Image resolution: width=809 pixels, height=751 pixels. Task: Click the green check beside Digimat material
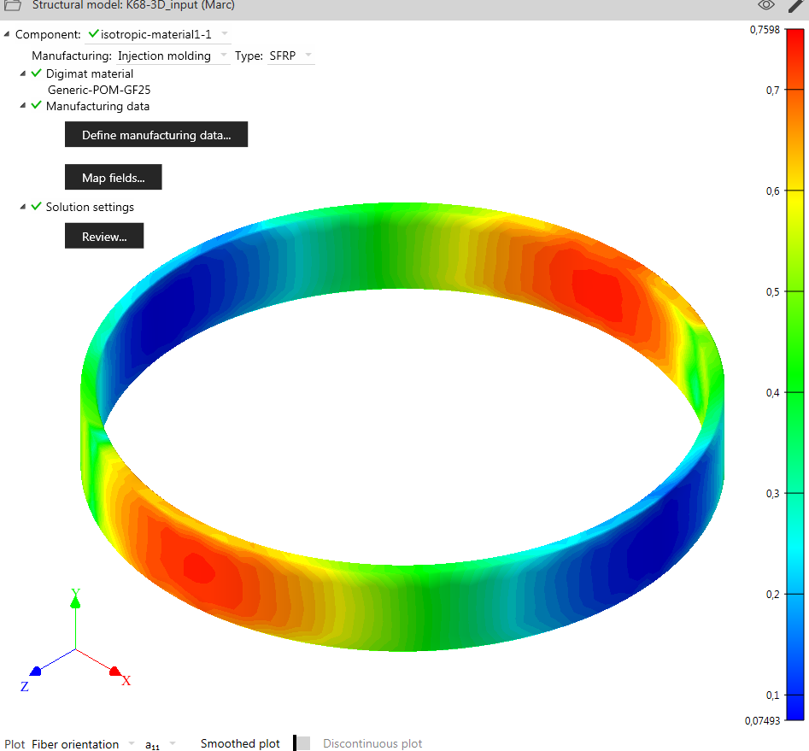pos(36,73)
